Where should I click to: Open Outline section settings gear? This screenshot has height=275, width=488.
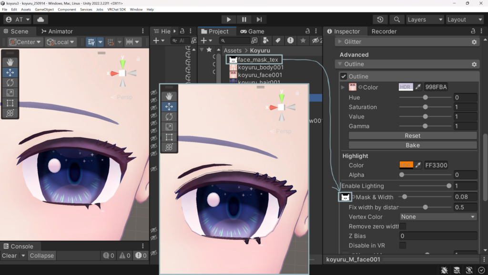[474, 64]
